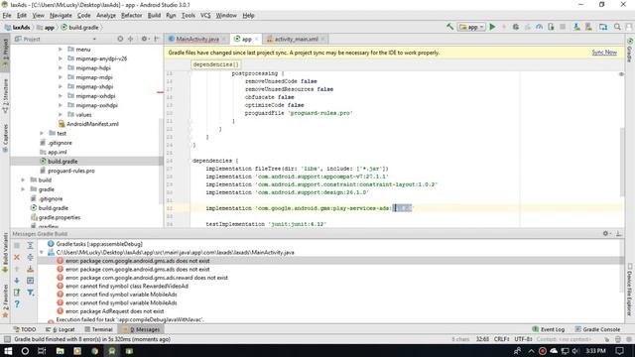Viewport: 635px width, 357px height.
Task: Click collapse all icon in Project panel
Action: pyautogui.click(x=130, y=39)
